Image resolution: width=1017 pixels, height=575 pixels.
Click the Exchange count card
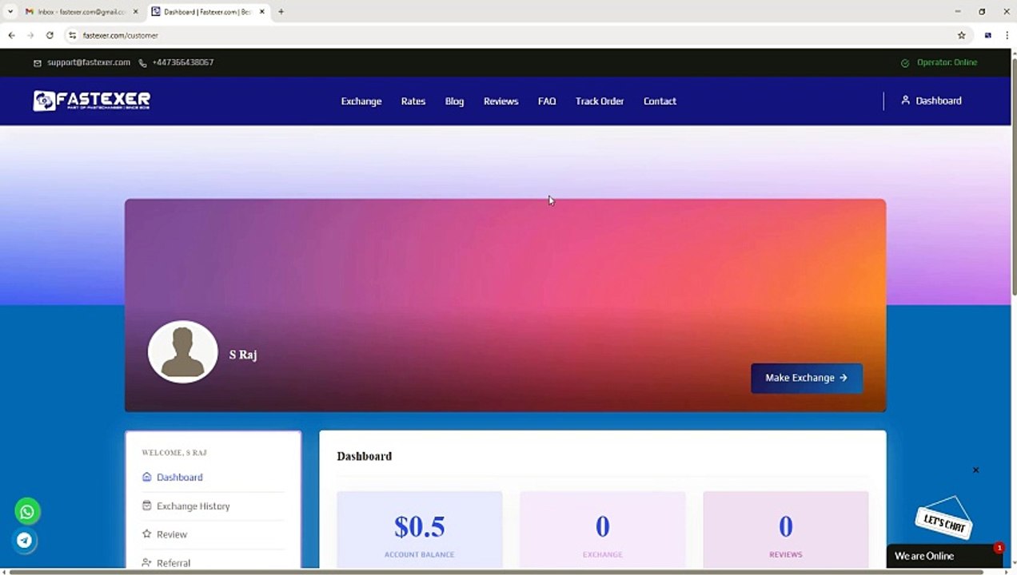(603, 531)
